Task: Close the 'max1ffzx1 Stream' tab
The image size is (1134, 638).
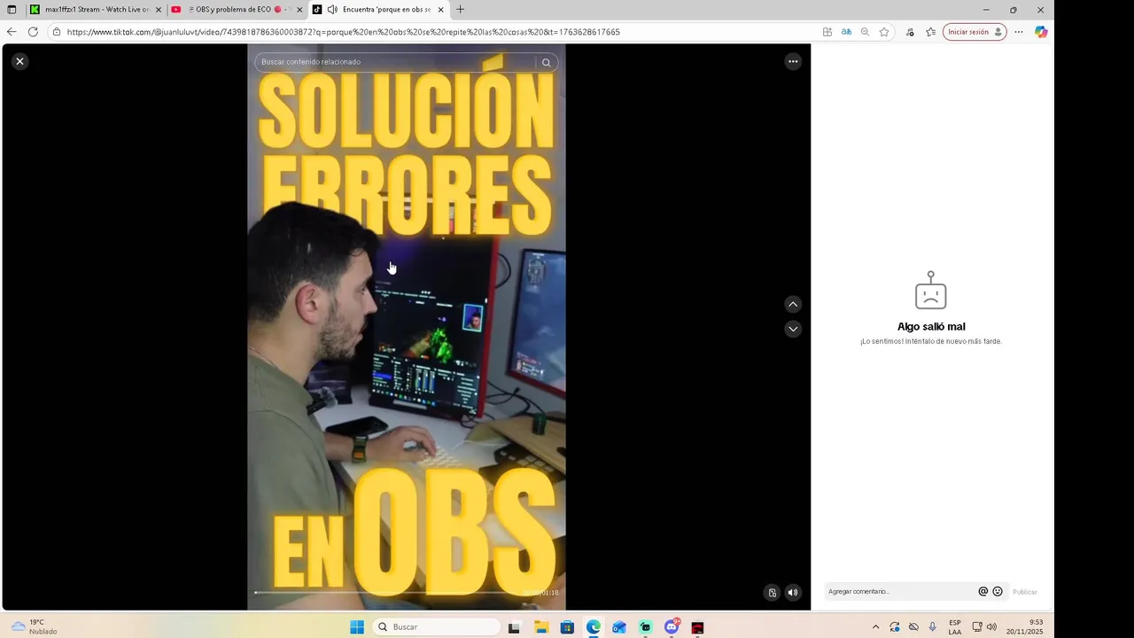Action: coord(159,10)
